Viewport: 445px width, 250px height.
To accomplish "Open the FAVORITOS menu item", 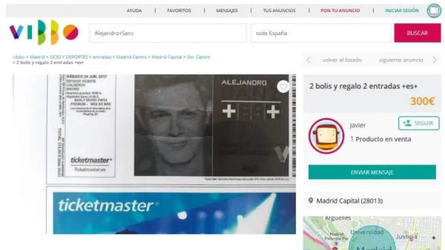I will coord(179,10).
